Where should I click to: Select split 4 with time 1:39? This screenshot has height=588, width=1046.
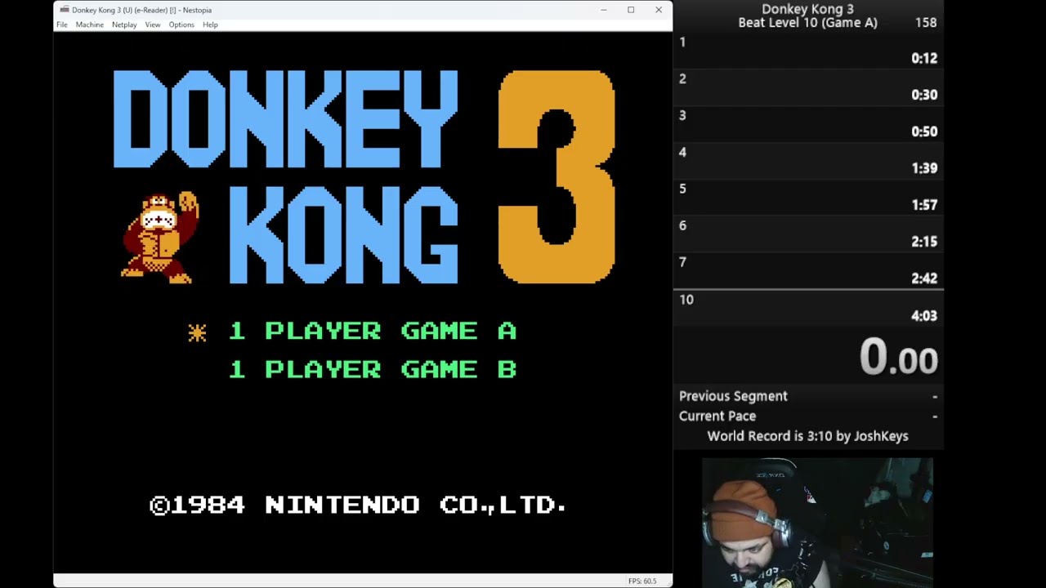click(x=808, y=160)
